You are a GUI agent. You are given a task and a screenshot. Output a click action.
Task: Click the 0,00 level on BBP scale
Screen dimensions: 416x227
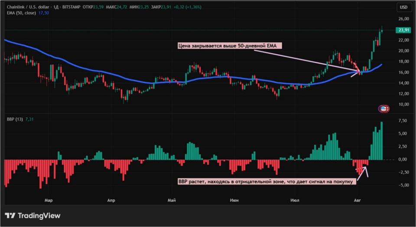click(403, 159)
